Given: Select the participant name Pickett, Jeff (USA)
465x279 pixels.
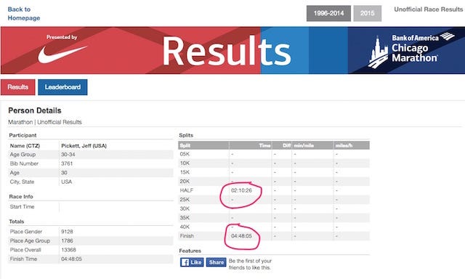Looking at the screenshot, I should pos(84,146).
